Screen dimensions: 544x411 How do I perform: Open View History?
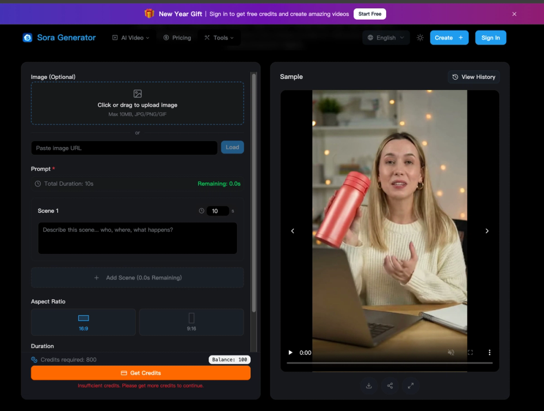pos(473,77)
